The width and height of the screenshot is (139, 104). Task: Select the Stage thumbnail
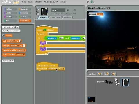(x=91, y=99)
